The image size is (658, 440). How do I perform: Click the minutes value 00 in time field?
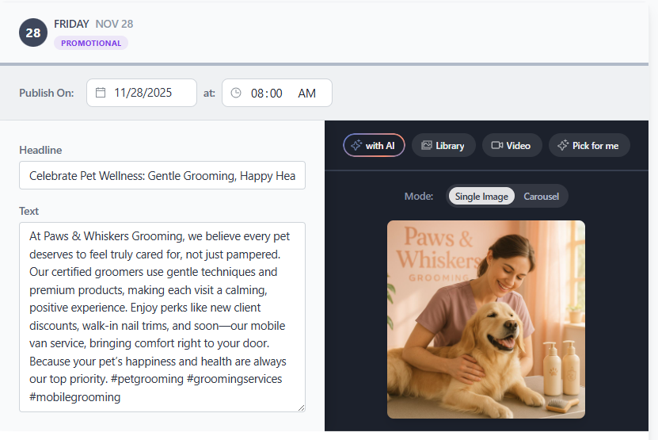276,94
